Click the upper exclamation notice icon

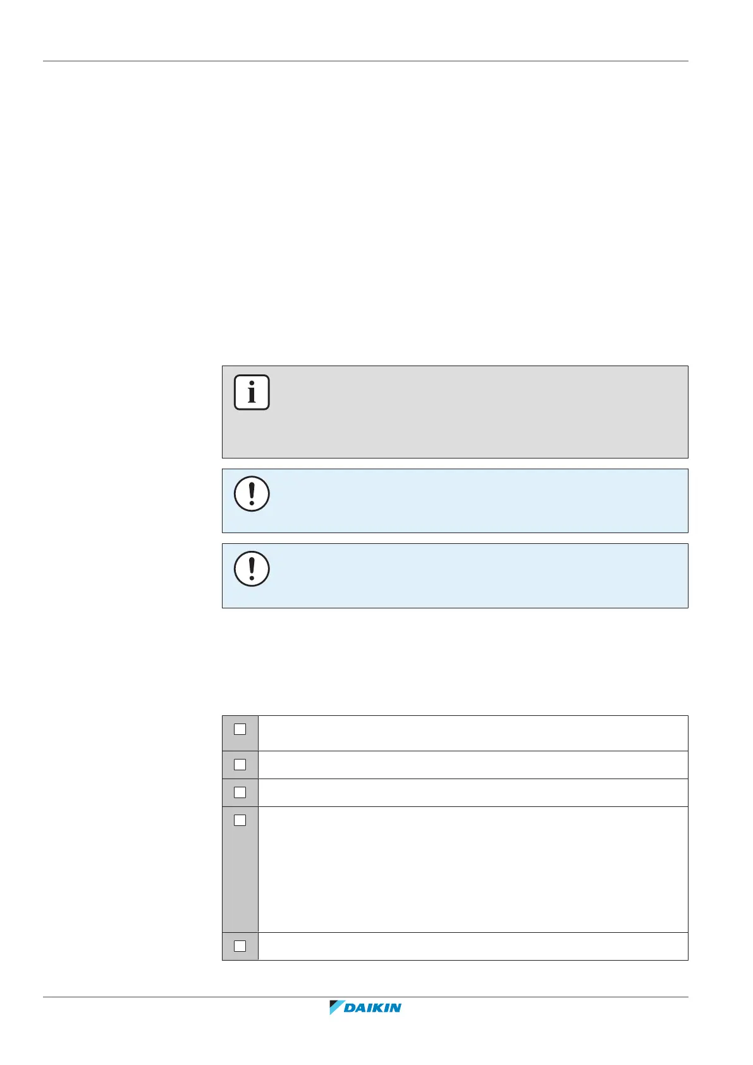252,494
